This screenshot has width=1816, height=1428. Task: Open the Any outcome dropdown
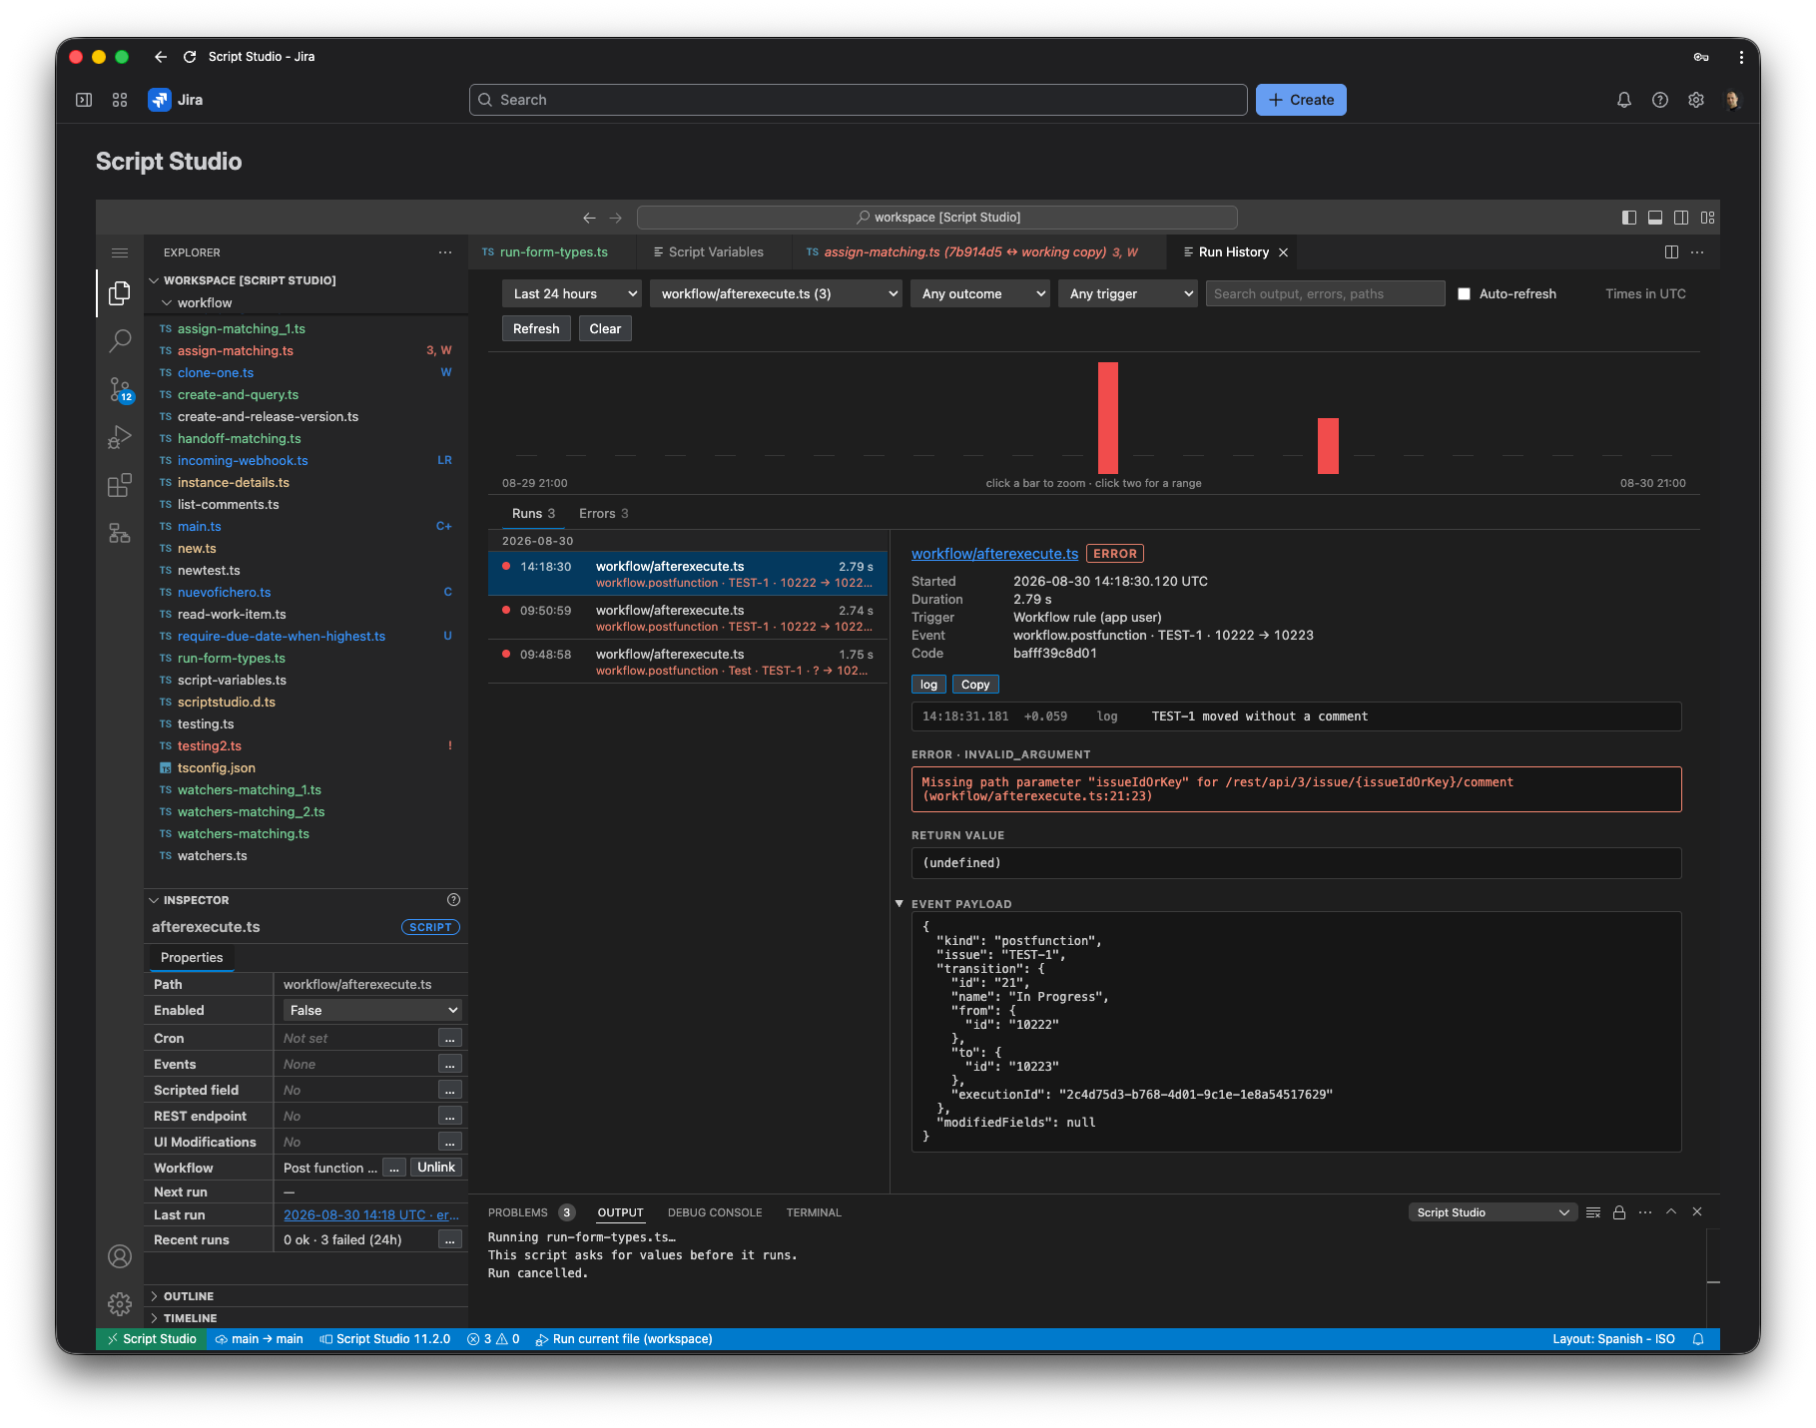[x=979, y=294]
